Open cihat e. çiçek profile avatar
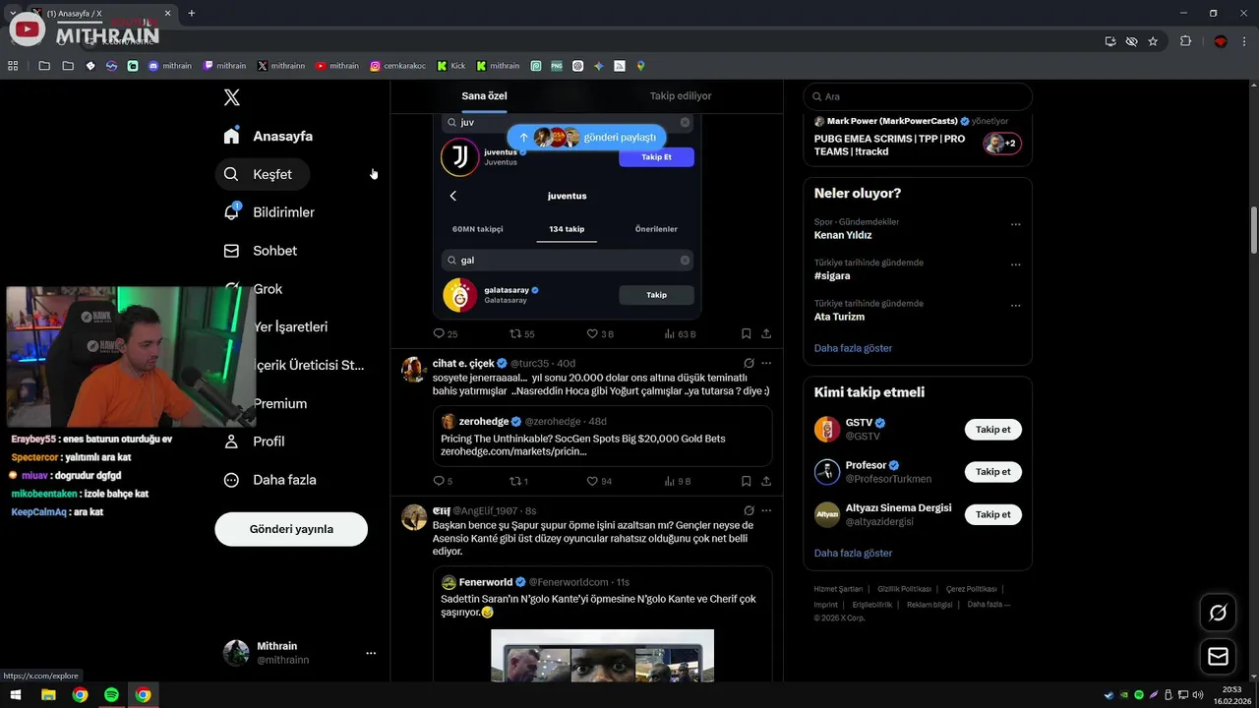 point(414,370)
